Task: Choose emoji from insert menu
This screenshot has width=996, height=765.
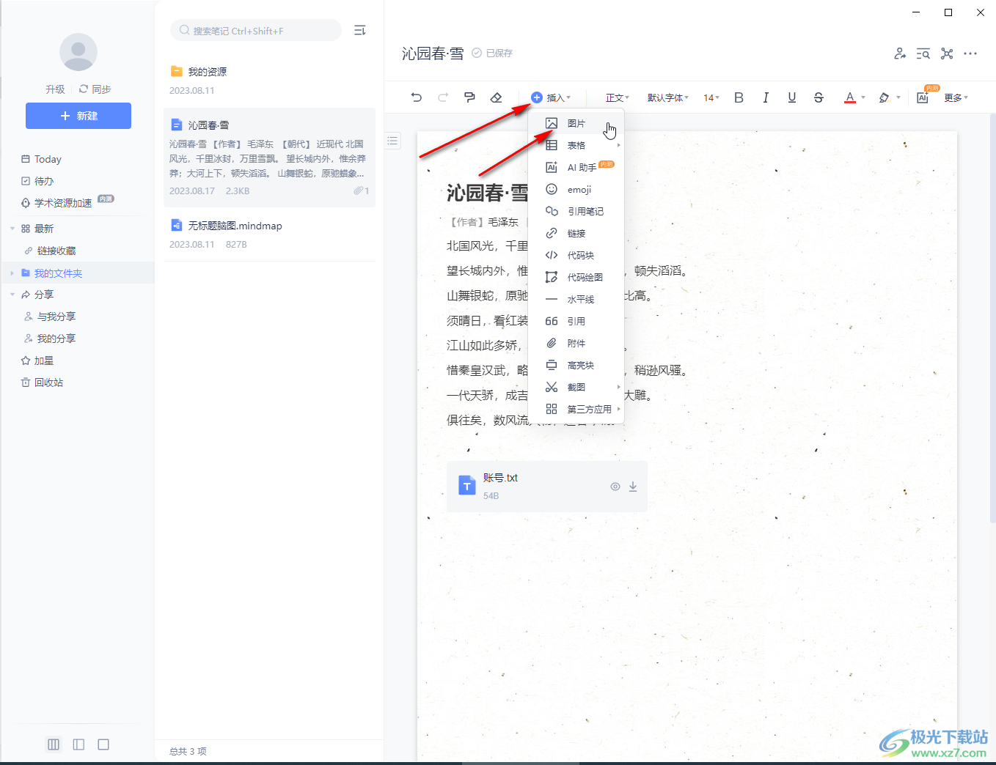Action: [x=576, y=189]
